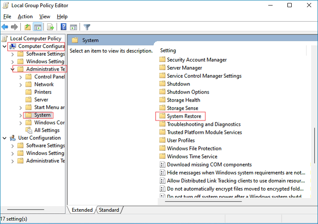Click the Download missing COM components policy icon

point(162,164)
